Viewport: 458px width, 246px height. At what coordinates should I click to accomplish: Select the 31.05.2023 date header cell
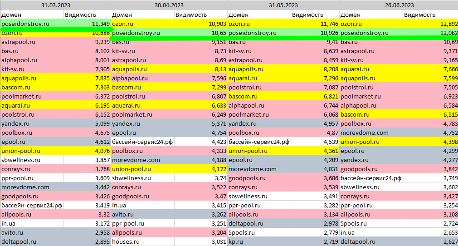pos(283,5)
